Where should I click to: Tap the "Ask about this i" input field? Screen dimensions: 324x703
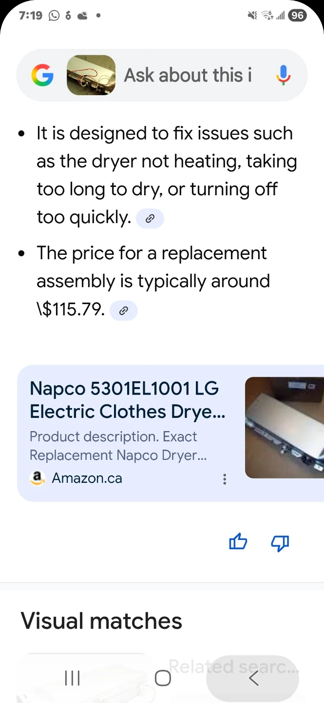[188, 75]
